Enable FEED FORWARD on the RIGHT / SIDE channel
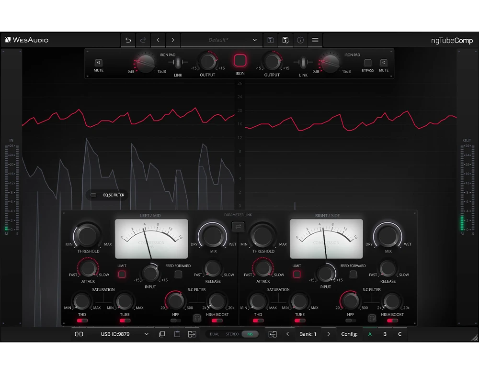Image resolution: width=479 pixels, height=374 pixels. point(353,274)
